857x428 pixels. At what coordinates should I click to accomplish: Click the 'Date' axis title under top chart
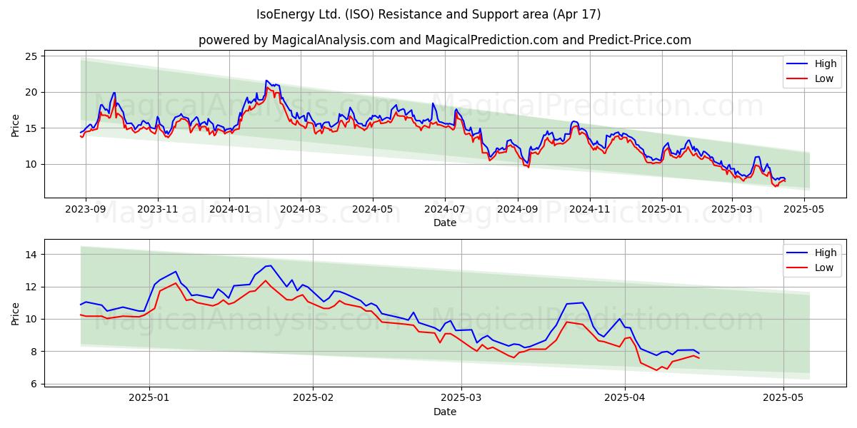pyautogui.click(x=445, y=223)
